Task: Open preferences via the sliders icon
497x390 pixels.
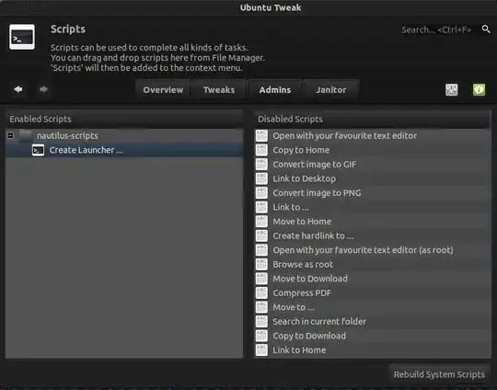Action: pyautogui.click(x=451, y=89)
